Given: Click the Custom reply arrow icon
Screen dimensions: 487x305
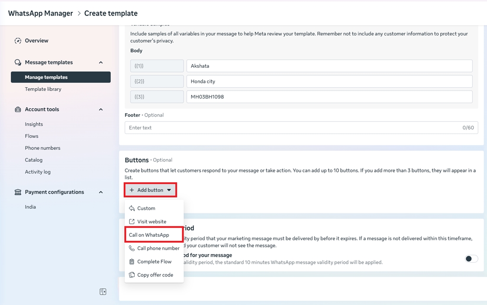Looking at the screenshot, I should coord(132,208).
